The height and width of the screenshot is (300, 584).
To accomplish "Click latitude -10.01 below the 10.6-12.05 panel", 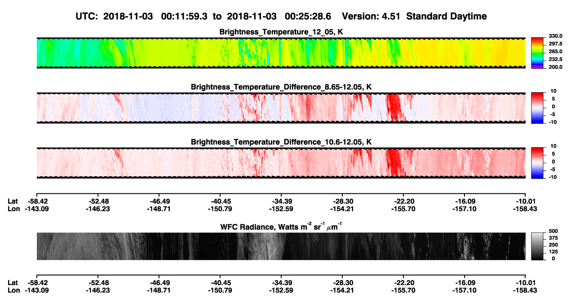I will [x=525, y=201].
